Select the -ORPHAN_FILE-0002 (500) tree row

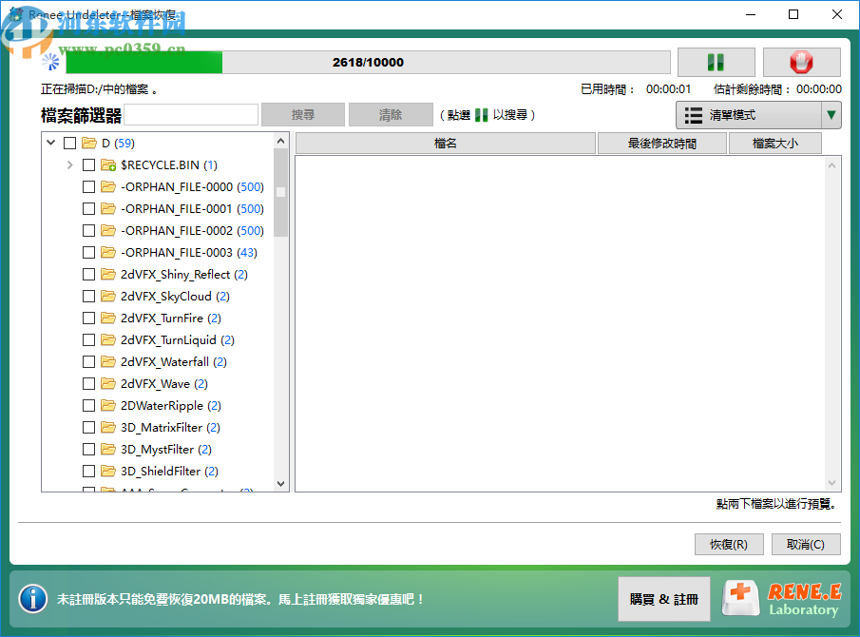tap(193, 230)
